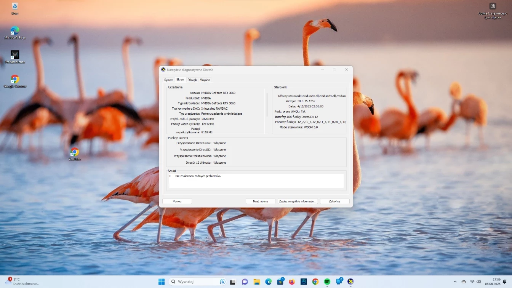Image resolution: width=512 pixels, height=288 pixels.
Task: Click the camera icon about this picture
Action: pos(493,6)
